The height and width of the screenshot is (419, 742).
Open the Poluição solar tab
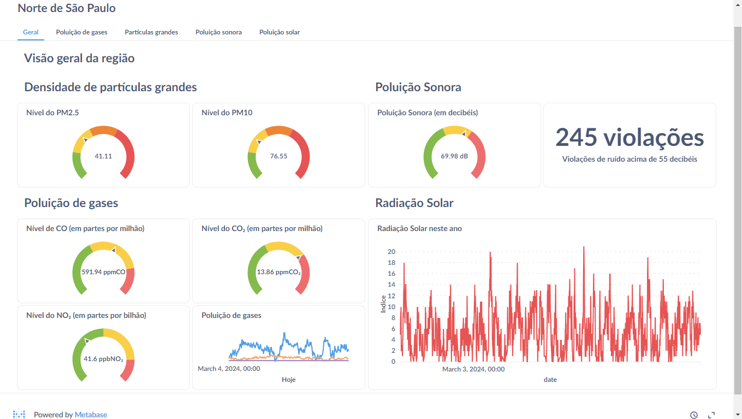pos(280,32)
